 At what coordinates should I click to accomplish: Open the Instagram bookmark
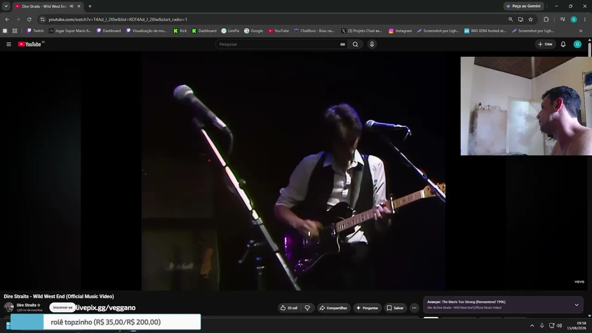tap(400, 31)
